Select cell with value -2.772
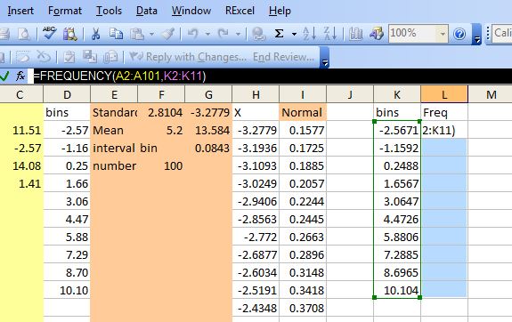512x322 pixels. point(256,237)
